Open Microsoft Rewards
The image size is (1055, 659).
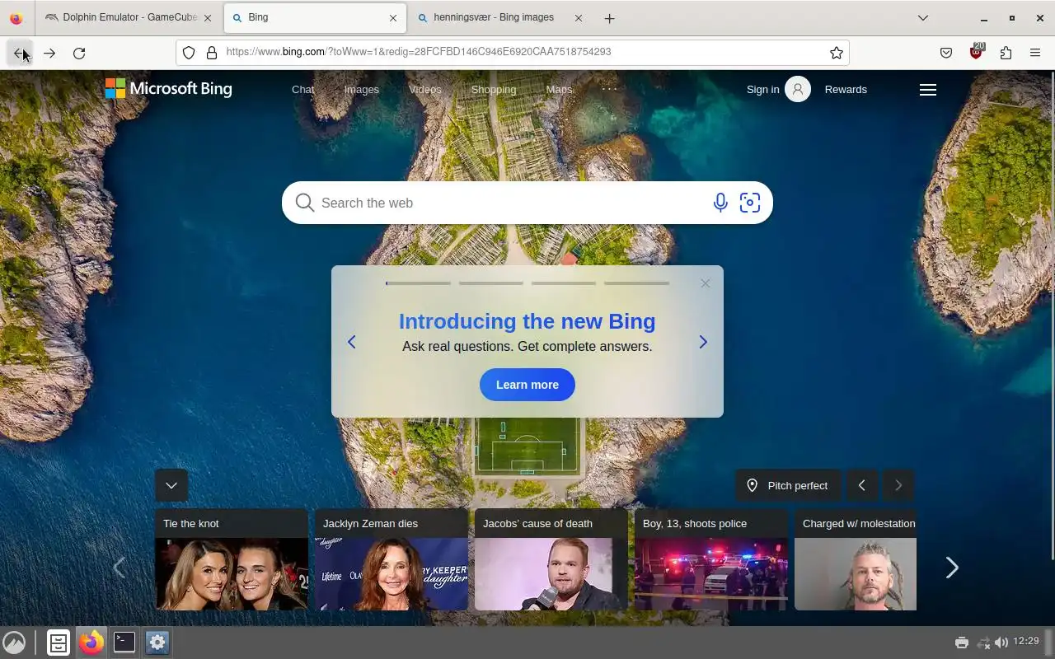click(846, 90)
